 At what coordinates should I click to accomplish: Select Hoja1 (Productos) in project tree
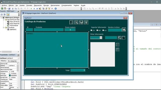15,22
